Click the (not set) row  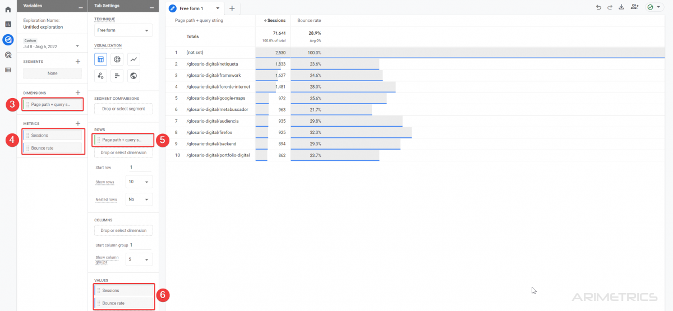tap(415, 52)
